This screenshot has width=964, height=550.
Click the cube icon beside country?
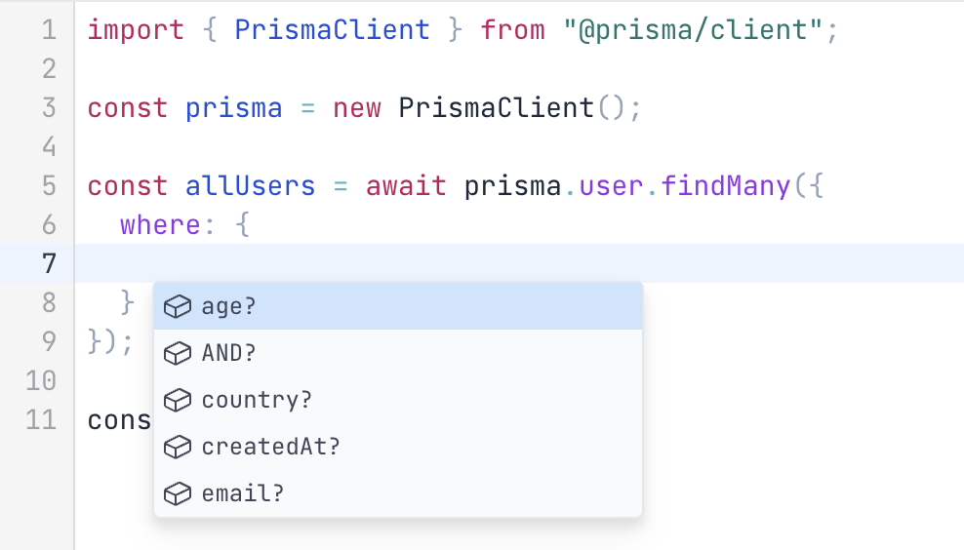[176, 401]
